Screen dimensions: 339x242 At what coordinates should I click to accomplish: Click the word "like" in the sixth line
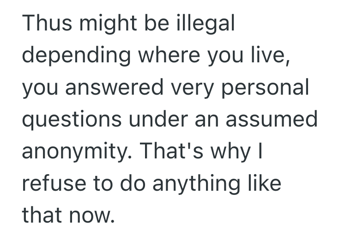pyautogui.click(x=264, y=183)
